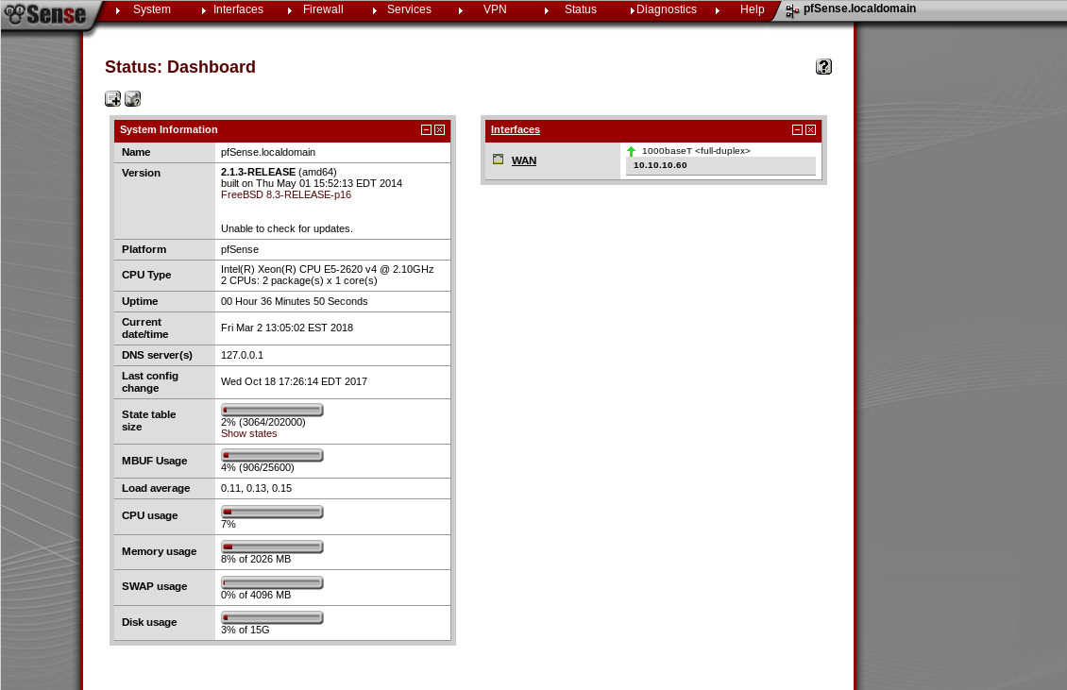Click the 1000baseT full-duplex text
Viewport: 1067px width, 690px height.
tap(696, 151)
